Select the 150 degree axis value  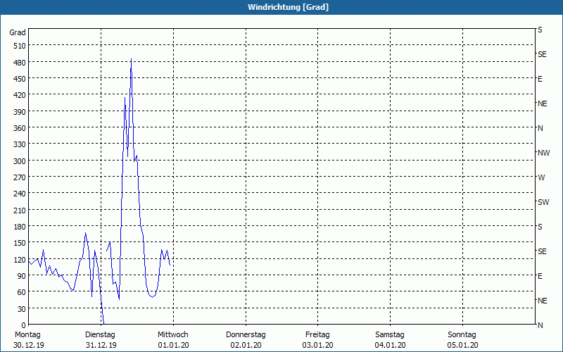(x=20, y=243)
